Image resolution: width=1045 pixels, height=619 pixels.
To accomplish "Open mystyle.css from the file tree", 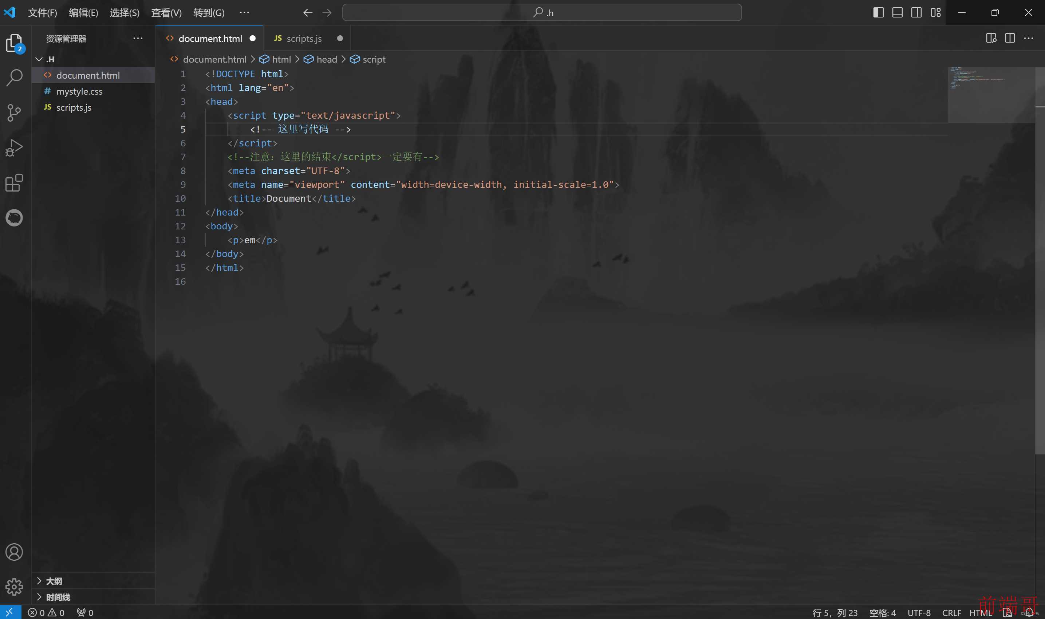I will pyautogui.click(x=93, y=91).
